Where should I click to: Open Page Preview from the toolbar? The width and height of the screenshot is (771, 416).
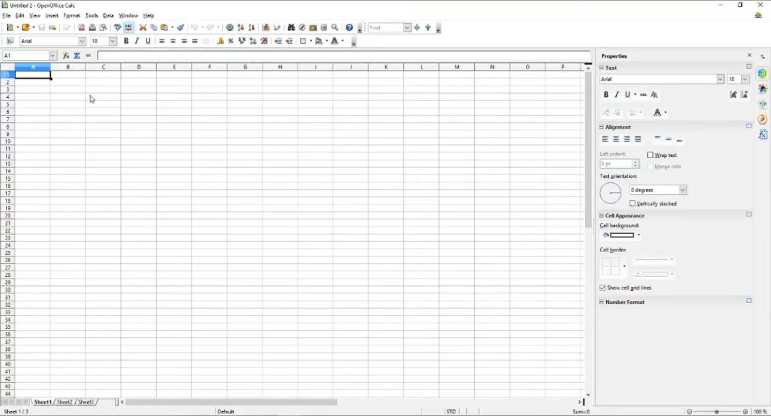click(103, 27)
